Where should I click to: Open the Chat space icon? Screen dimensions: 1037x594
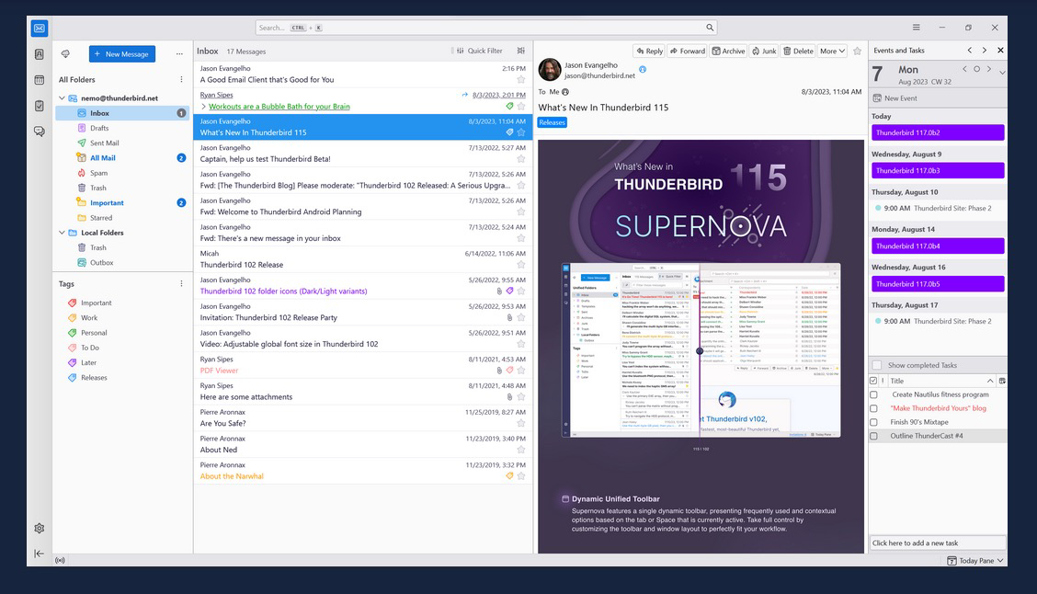(x=39, y=131)
